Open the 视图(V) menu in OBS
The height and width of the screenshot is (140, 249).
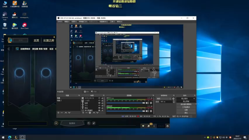tap(74, 21)
